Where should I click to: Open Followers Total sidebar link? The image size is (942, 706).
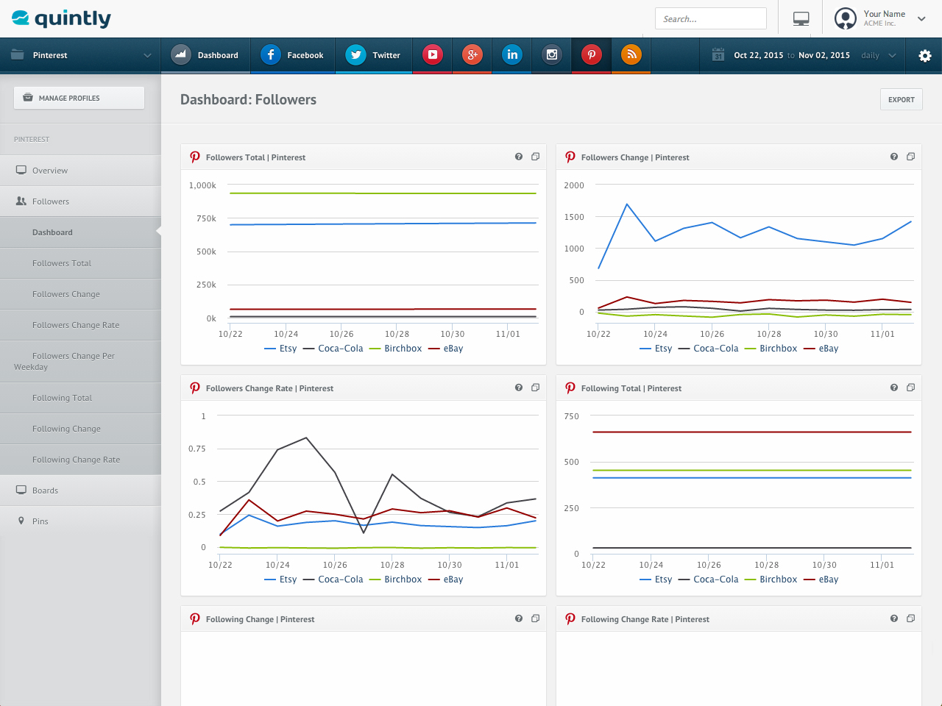[80, 263]
